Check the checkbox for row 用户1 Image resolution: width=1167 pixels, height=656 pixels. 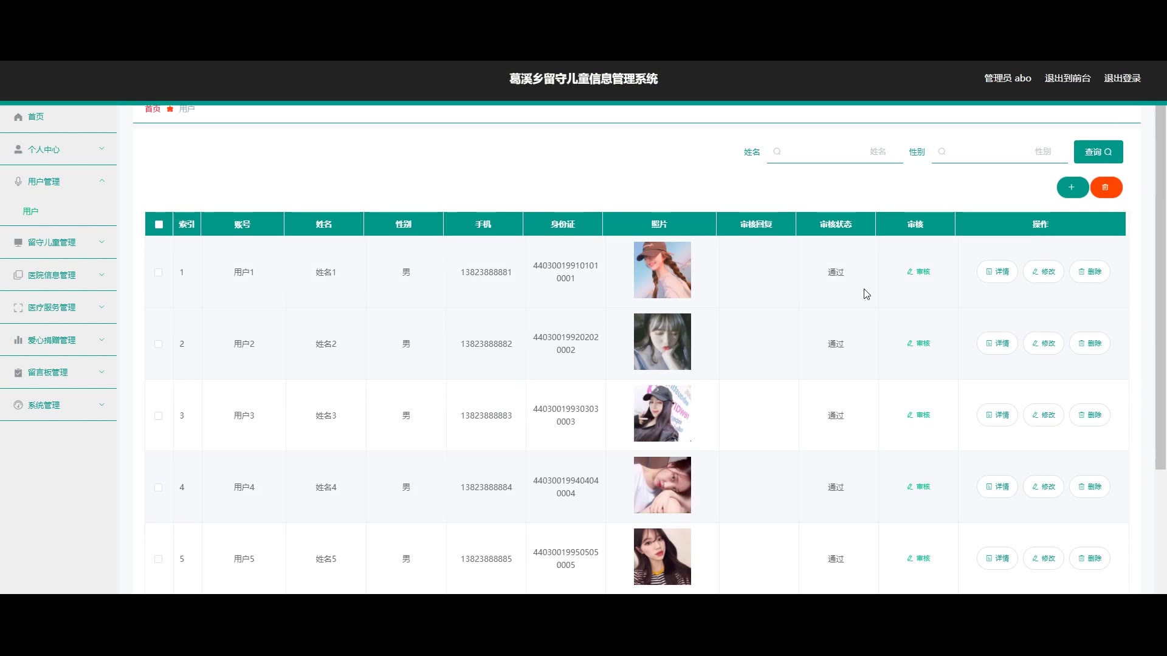(159, 272)
